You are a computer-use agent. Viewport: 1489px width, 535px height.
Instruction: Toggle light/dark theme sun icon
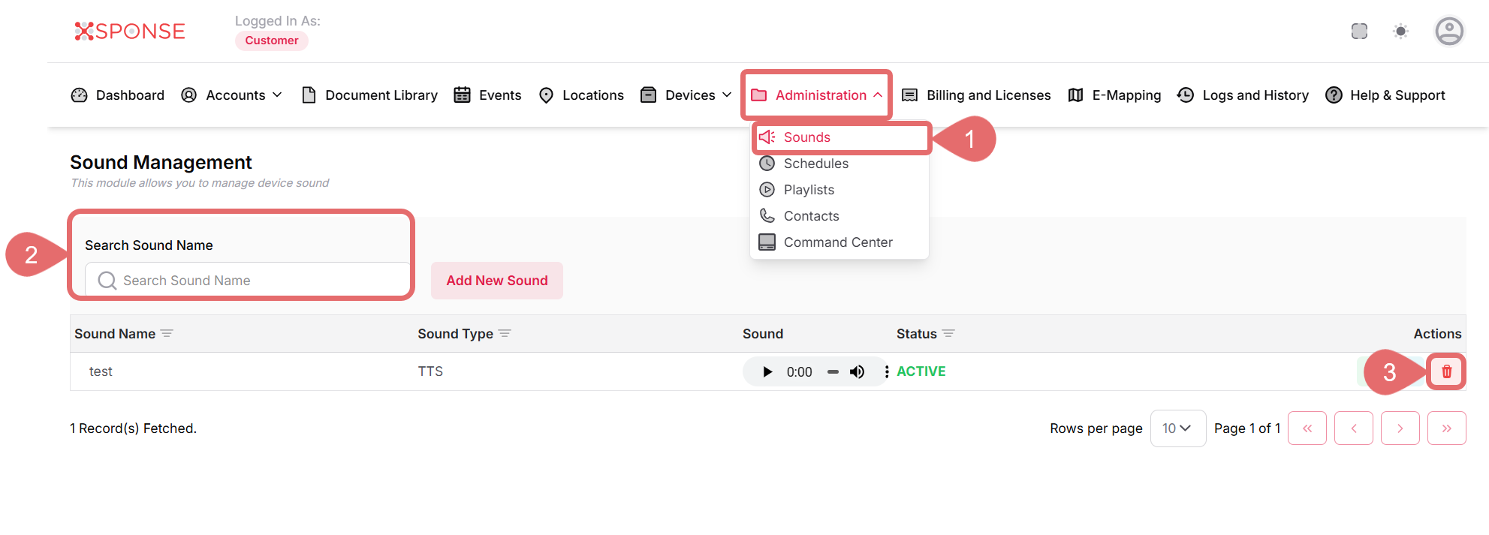coord(1400,32)
